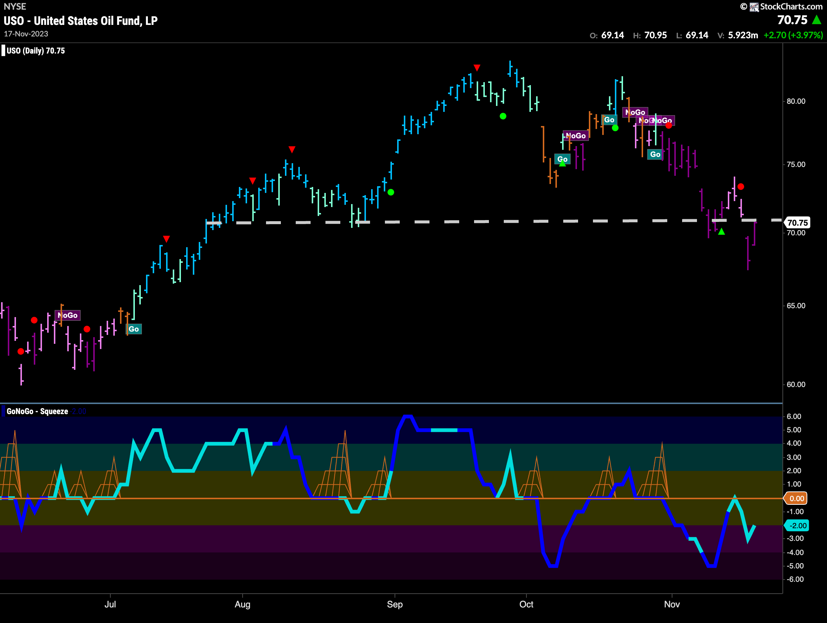This screenshot has width=827, height=623.
Task: Click the Aug label on the time axis
Action: tap(242, 604)
